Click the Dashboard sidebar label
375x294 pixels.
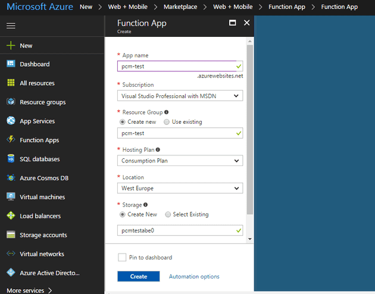tap(35, 64)
